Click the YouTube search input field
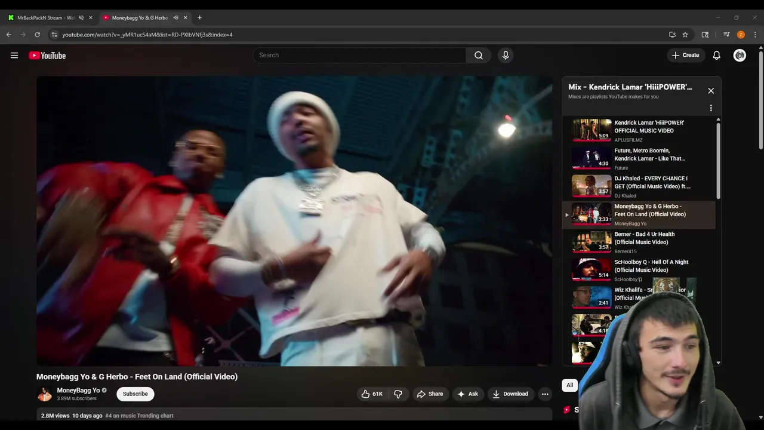Screen dimensions: 764x430 [x=359, y=56]
